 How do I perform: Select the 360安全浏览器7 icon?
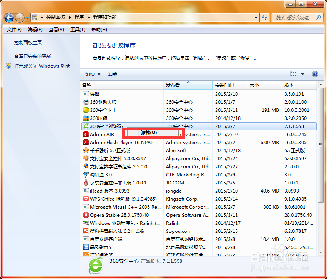[x=86, y=126]
